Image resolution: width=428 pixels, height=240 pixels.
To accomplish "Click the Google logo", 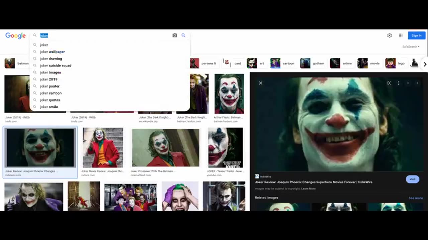I will [15, 36].
